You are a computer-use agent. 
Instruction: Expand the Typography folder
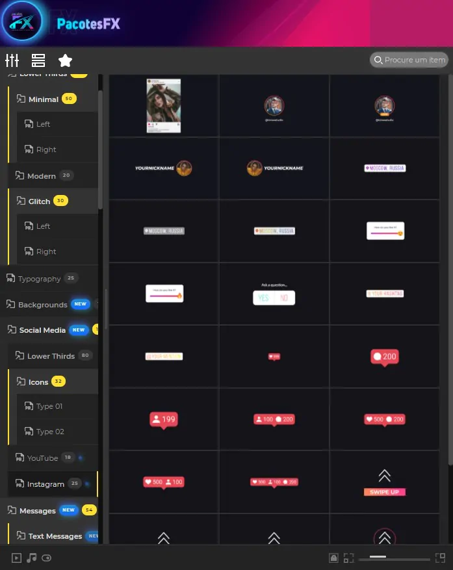click(x=39, y=279)
